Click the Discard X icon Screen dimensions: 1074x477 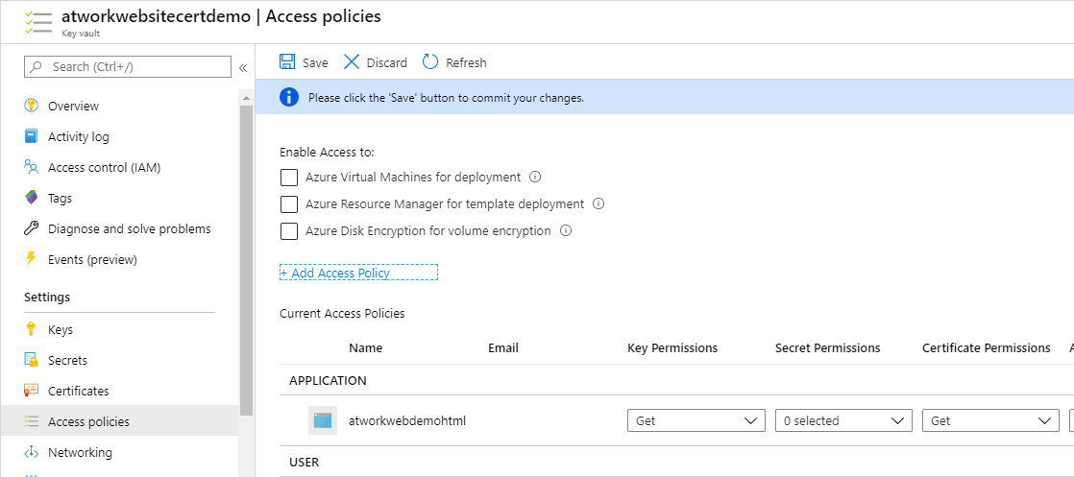[352, 62]
